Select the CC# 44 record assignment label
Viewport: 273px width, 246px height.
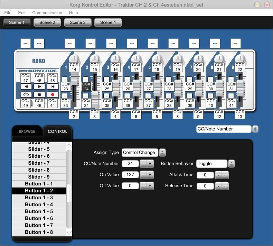click(53, 103)
